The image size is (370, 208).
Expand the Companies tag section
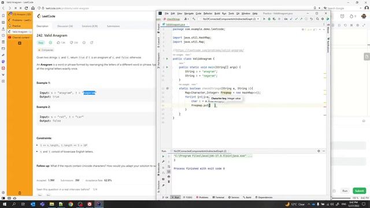(x=46, y=50)
